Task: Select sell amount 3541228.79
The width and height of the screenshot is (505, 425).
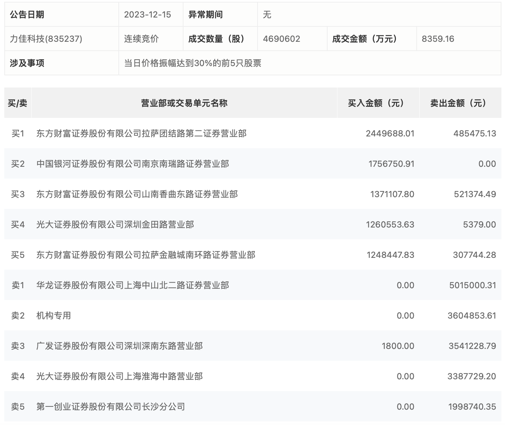Action: click(x=472, y=346)
